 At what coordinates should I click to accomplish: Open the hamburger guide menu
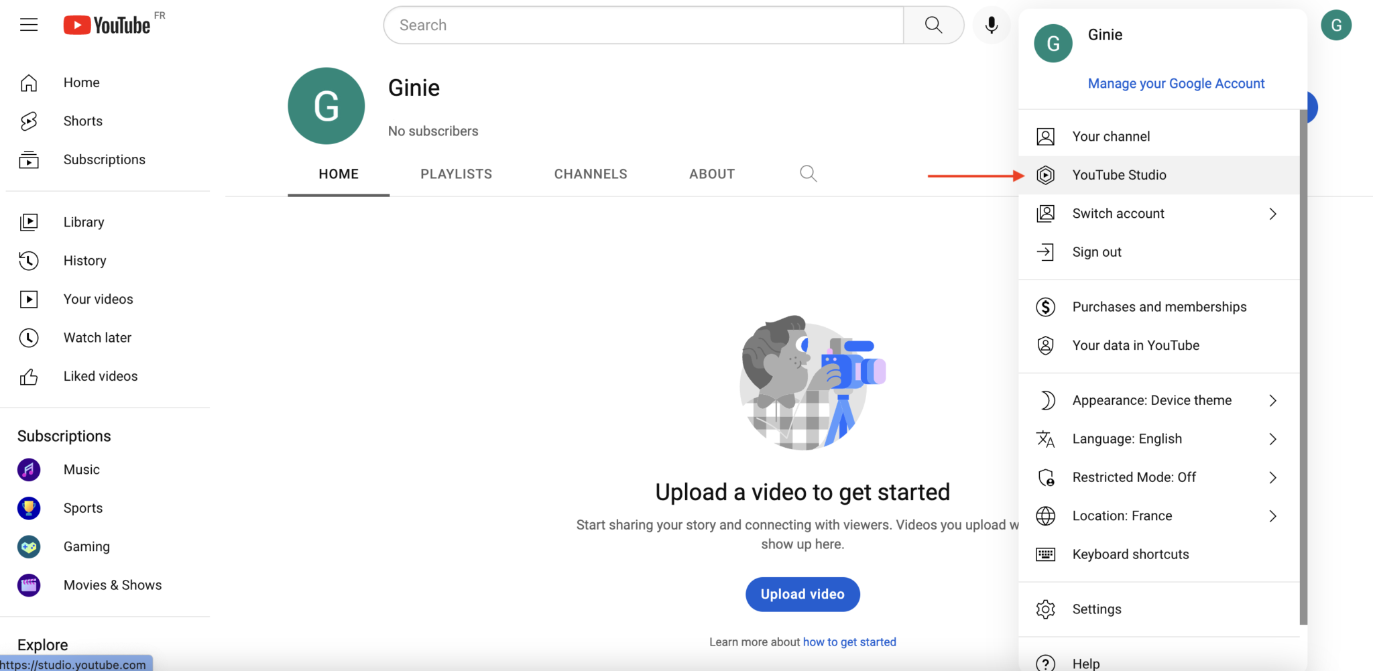29,25
